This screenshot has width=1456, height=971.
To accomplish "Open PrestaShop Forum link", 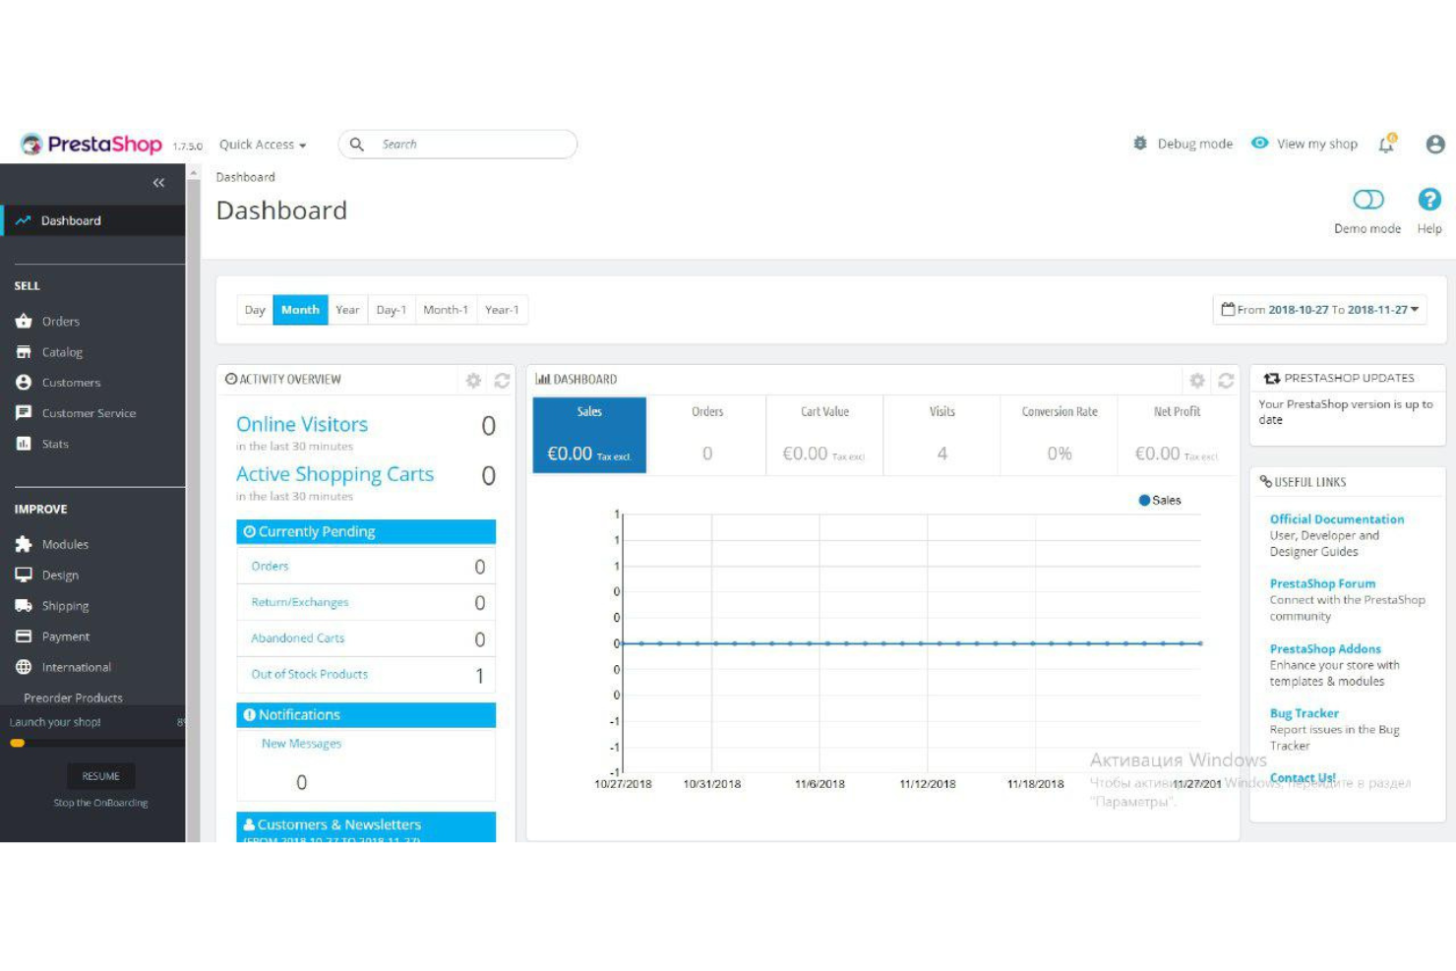I will point(1322,583).
